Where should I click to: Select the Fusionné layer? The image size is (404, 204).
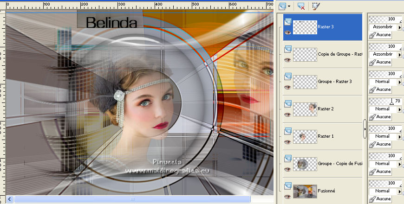(x=326, y=191)
